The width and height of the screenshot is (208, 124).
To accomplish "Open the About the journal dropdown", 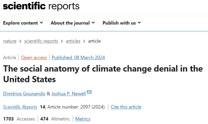I will coord(73,23).
